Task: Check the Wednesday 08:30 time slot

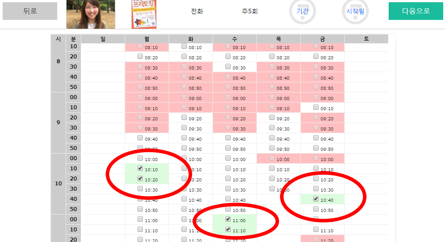Action: [228, 67]
